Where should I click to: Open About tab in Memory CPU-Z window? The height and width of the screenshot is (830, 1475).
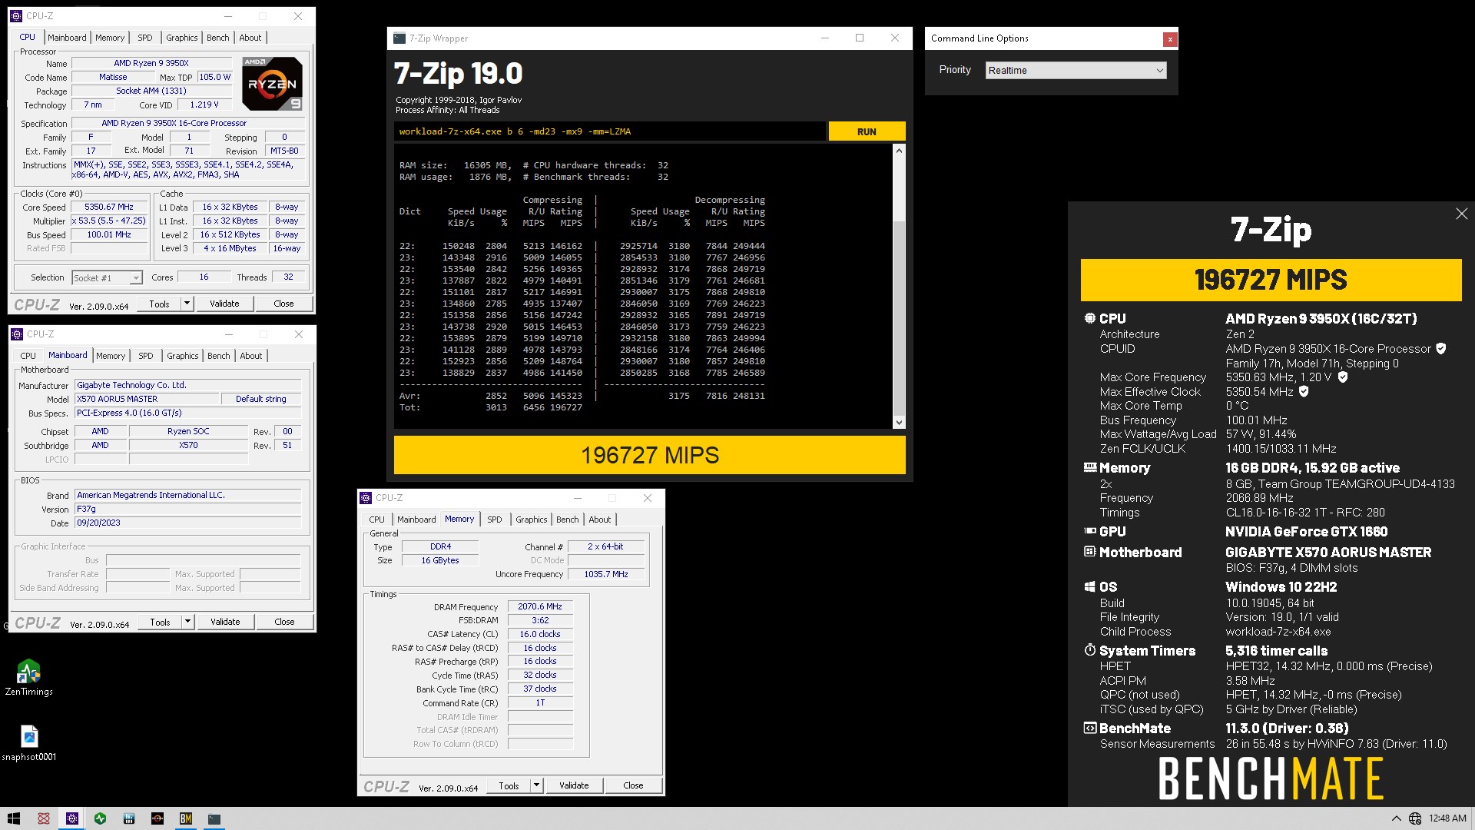(x=600, y=520)
